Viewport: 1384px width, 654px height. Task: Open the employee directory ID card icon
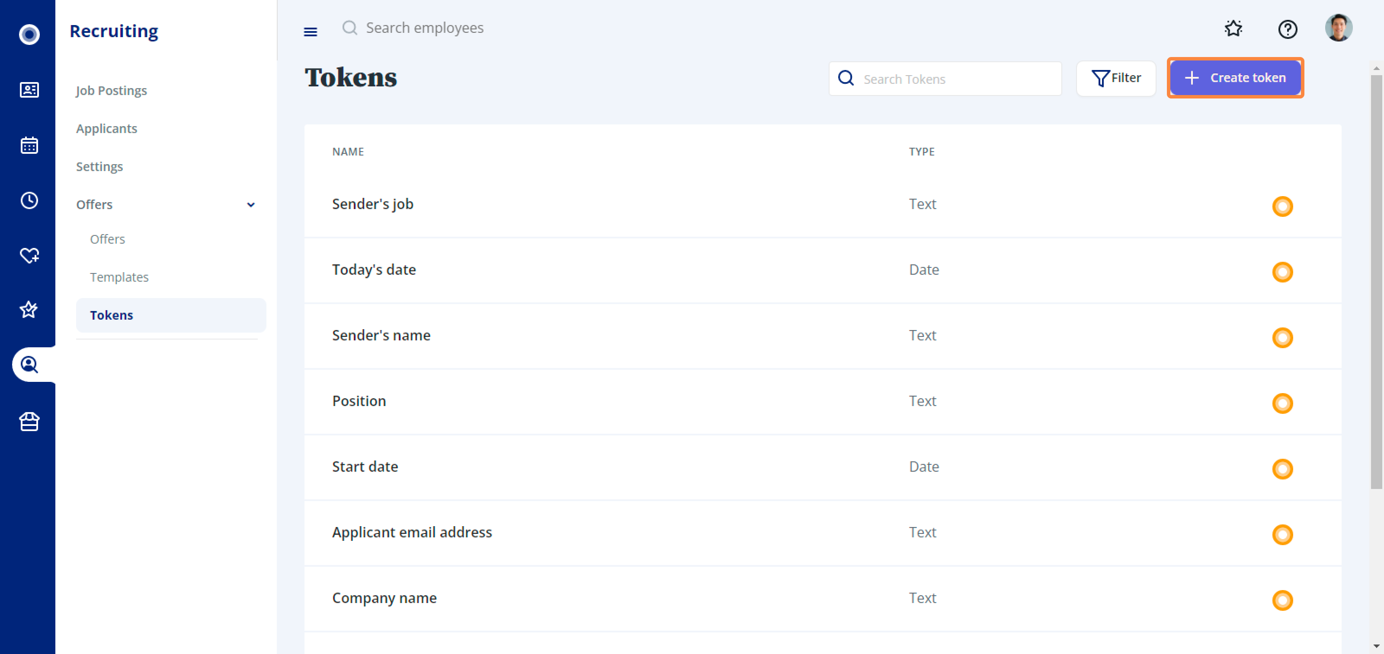point(29,89)
